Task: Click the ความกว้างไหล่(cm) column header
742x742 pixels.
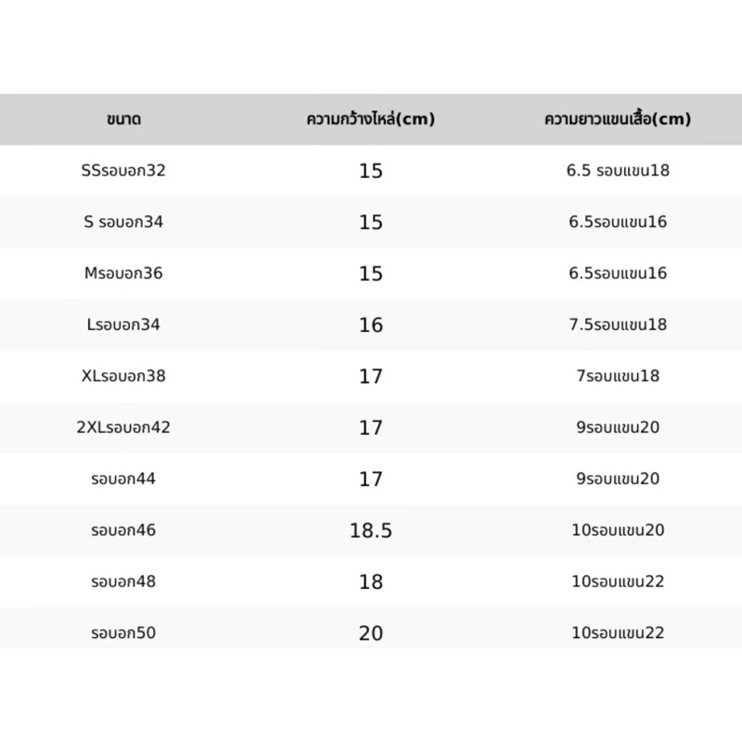Action: coord(370,119)
